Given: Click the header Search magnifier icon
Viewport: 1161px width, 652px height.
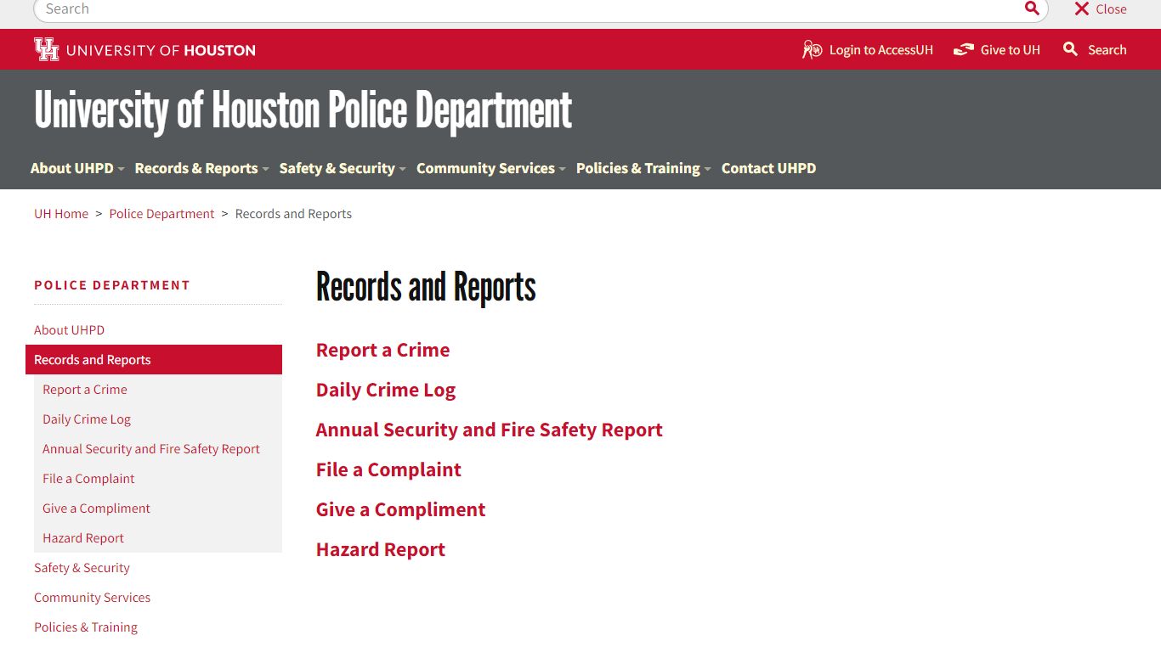Looking at the screenshot, I should [1071, 49].
